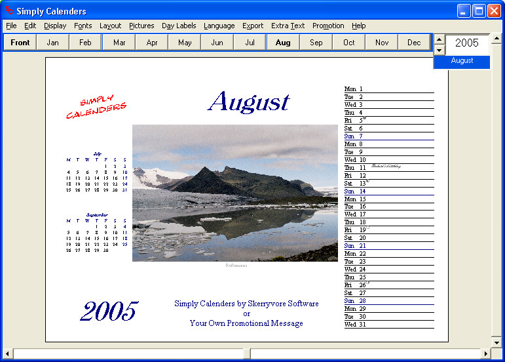Select the Jan month button
The width and height of the screenshot is (505, 362).
coord(53,43)
